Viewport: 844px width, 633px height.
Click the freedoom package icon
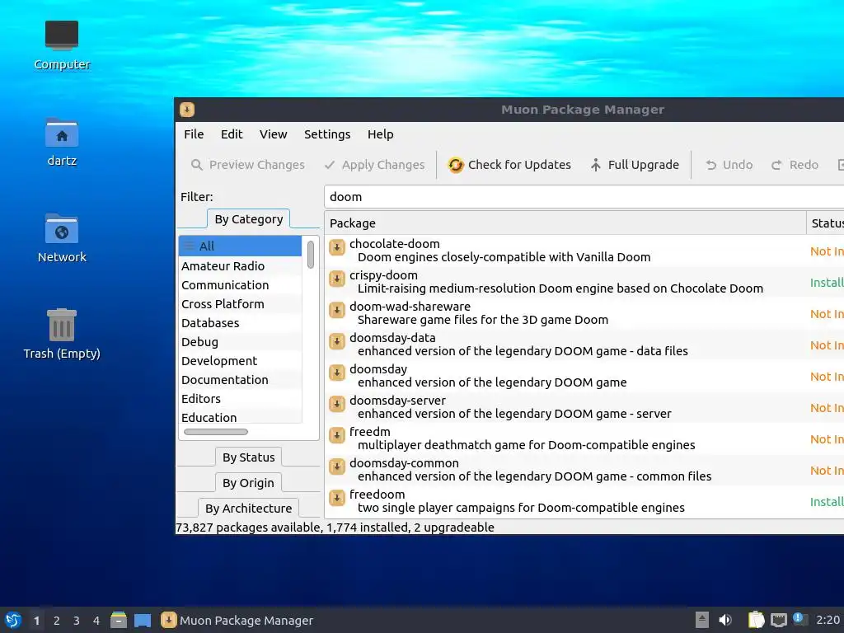pos(337,498)
